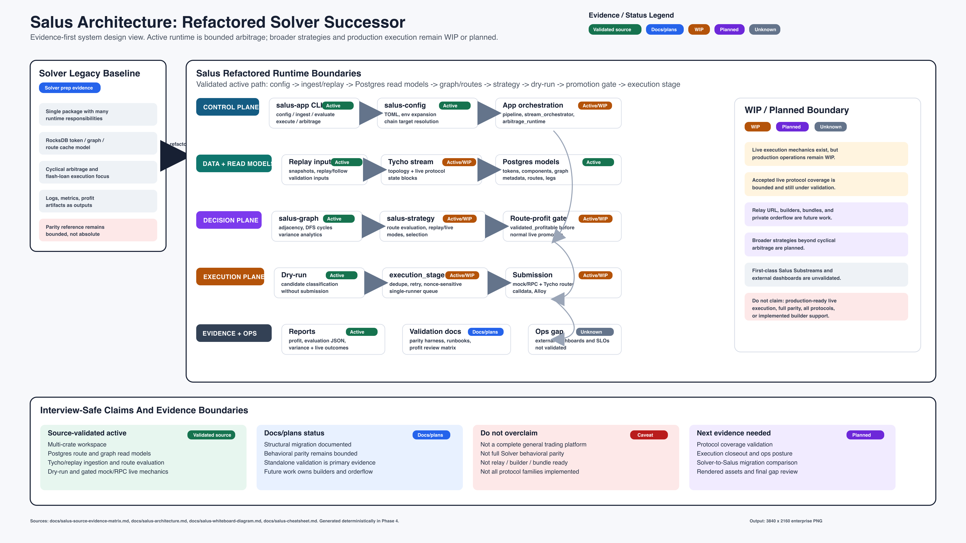966x543 pixels.
Task: Select the Parity reference remains bounded note
Action: pyautogui.click(x=98, y=230)
